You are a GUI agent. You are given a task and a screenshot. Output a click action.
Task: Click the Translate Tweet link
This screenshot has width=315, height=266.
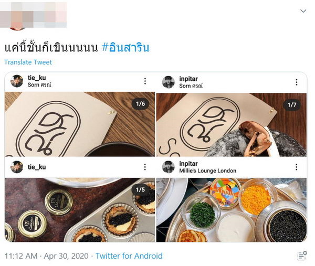(28, 62)
